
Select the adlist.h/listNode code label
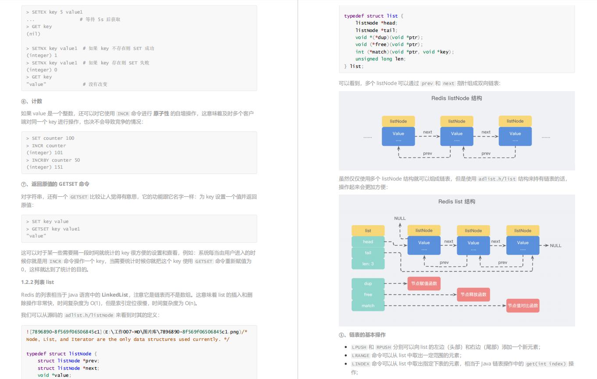point(89,315)
